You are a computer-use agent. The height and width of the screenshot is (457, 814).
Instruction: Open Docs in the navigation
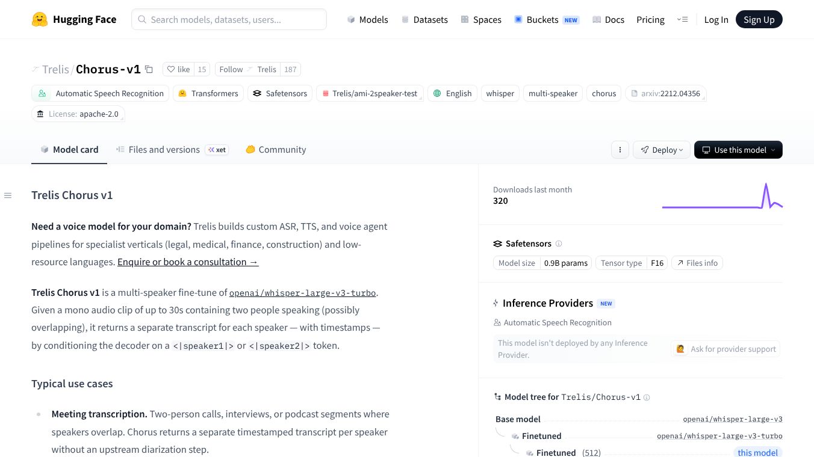[x=608, y=19]
